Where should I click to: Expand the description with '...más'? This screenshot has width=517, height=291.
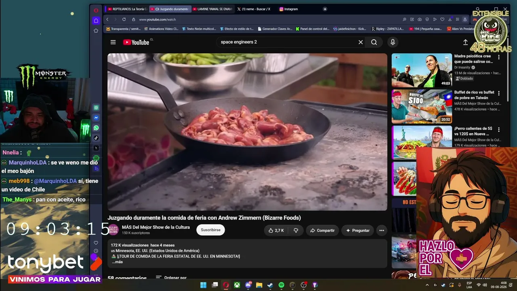point(117,262)
